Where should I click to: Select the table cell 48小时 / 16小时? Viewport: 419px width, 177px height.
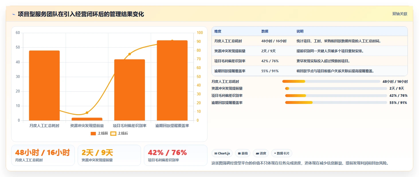(274, 41)
